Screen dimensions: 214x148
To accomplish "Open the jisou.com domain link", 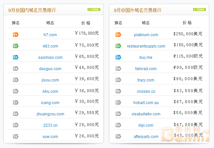I will (50, 80).
